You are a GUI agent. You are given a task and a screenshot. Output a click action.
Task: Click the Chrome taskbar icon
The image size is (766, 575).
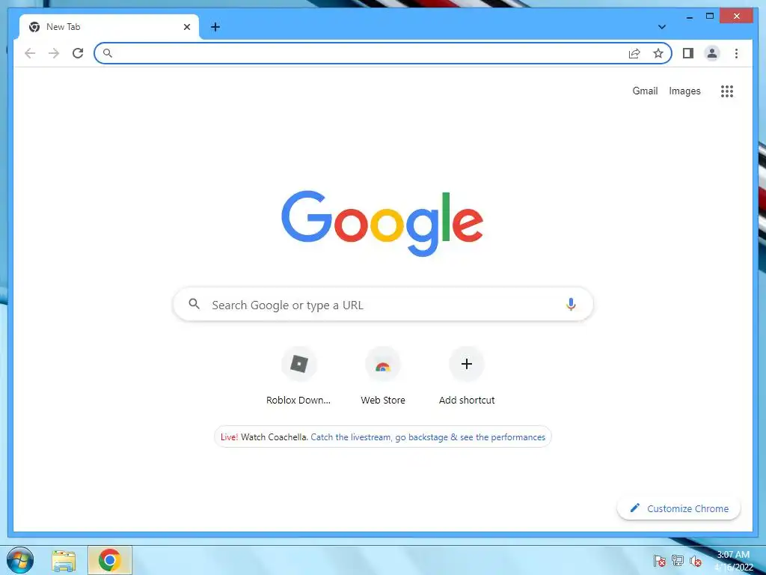(109, 560)
